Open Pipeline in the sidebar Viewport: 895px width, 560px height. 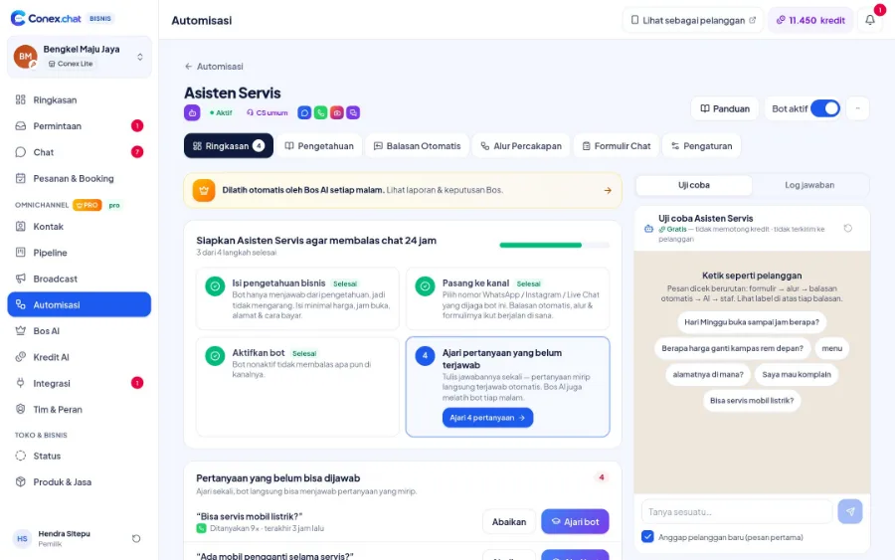[79, 253]
